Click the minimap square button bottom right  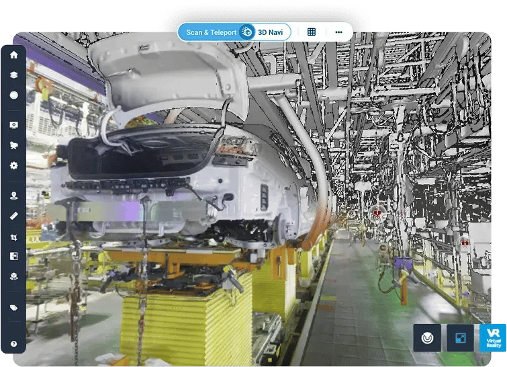tap(461, 338)
